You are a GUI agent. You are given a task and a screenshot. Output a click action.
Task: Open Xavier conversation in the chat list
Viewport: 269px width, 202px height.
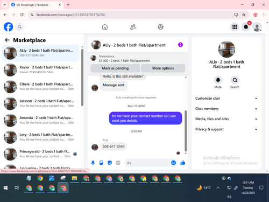coord(40,69)
